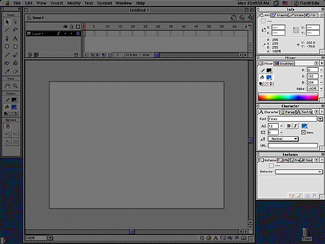Select the Oval tool
The height and width of the screenshot is (244, 325).
[x=7, y=46]
